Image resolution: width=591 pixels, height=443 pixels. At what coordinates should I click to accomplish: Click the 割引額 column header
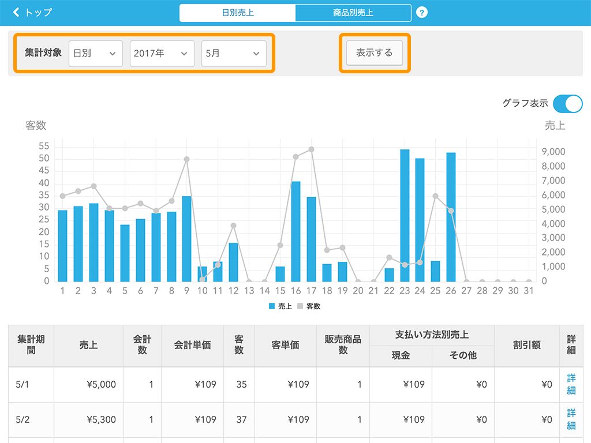527,345
